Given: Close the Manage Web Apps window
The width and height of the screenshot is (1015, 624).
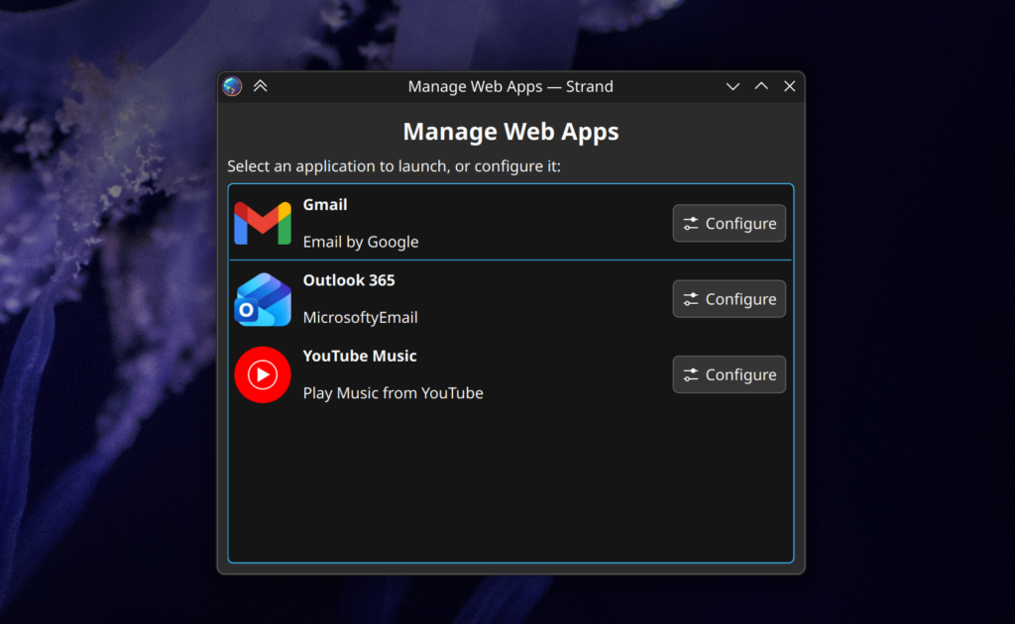Looking at the screenshot, I should pyautogui.click(x=790, y=86).
